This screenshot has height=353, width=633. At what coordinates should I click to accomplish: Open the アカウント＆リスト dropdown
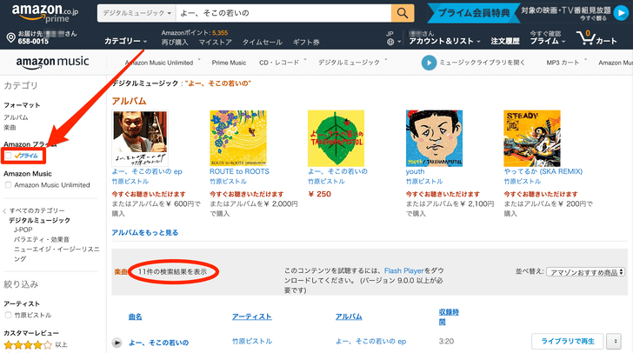444,41
